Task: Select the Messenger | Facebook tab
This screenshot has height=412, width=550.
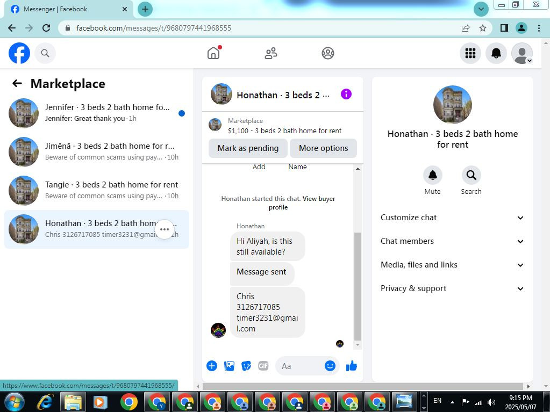Action: click(x=69, y=9)
